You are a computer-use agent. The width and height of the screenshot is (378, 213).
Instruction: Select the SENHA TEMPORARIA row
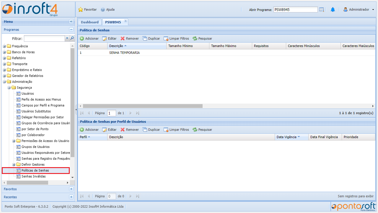coord(124,53)
